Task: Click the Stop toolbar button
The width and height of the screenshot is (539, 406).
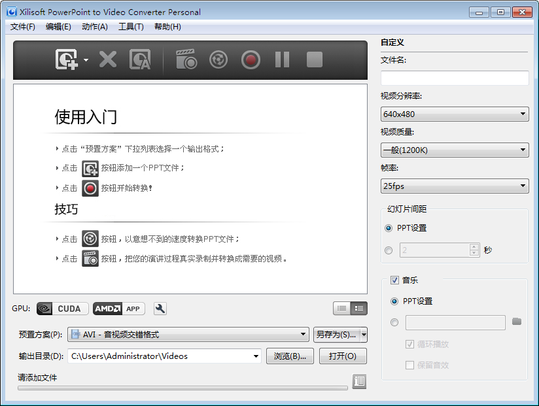Action: [x=315, y=59]
